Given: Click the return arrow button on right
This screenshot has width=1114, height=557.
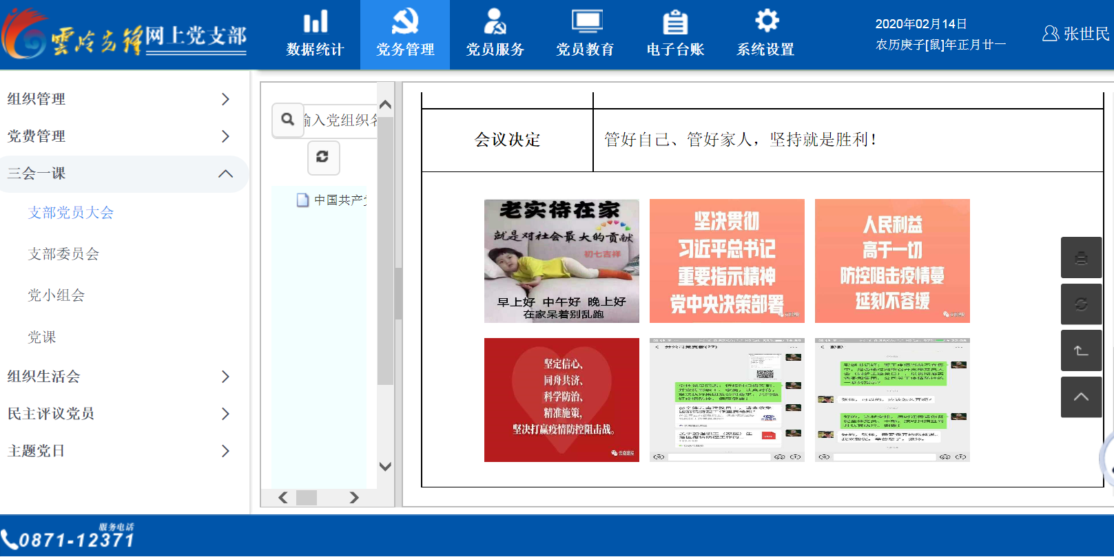Looking at the screenshot, I should click(1081, 350).
